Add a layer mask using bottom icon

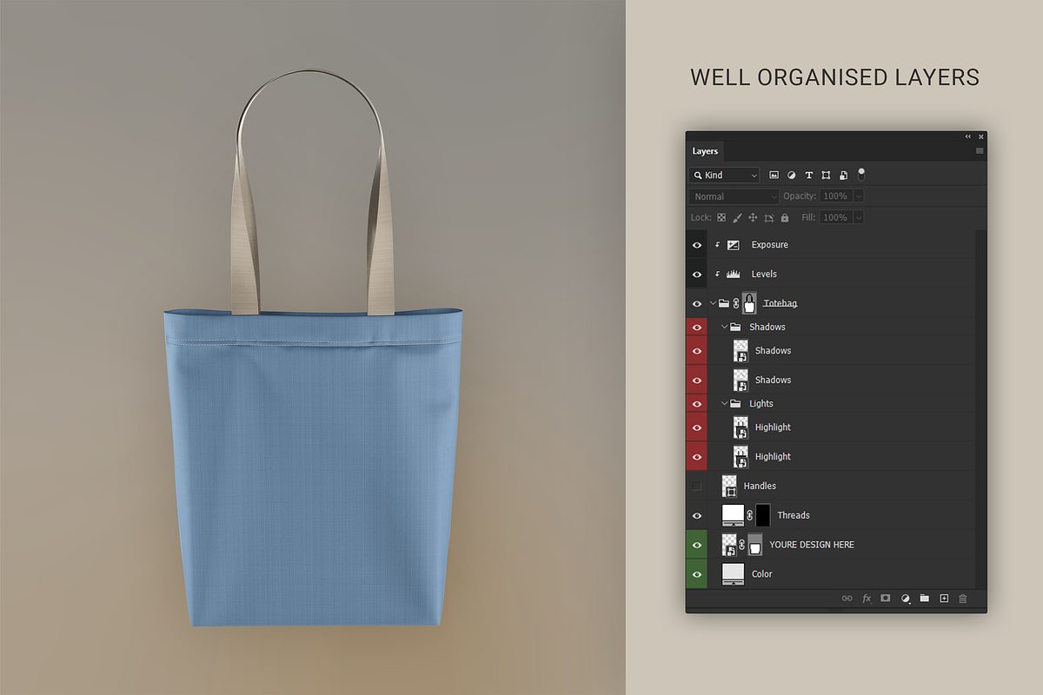point(886,599)
